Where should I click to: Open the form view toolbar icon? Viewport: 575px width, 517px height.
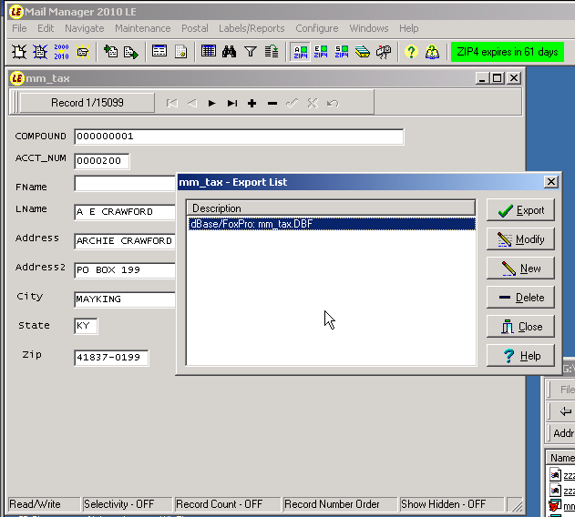click(x=159, y=52)
